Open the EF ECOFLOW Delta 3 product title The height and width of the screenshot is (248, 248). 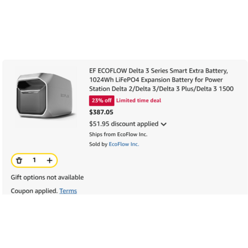tap(161, 80)
